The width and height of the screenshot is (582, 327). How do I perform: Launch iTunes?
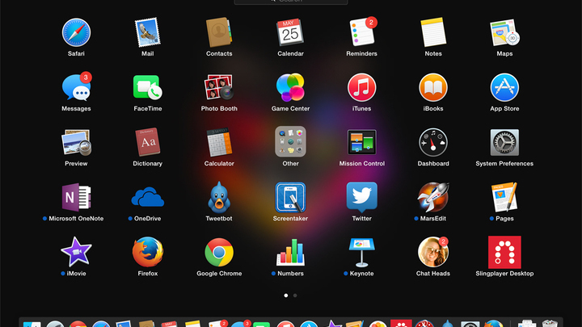(362, 87)
